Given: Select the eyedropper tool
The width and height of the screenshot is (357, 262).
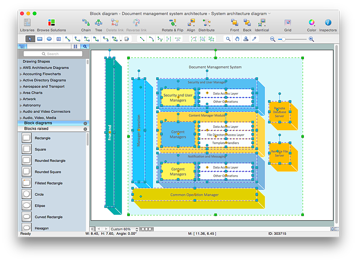Looking at the screenshot, I should (254, 39).
